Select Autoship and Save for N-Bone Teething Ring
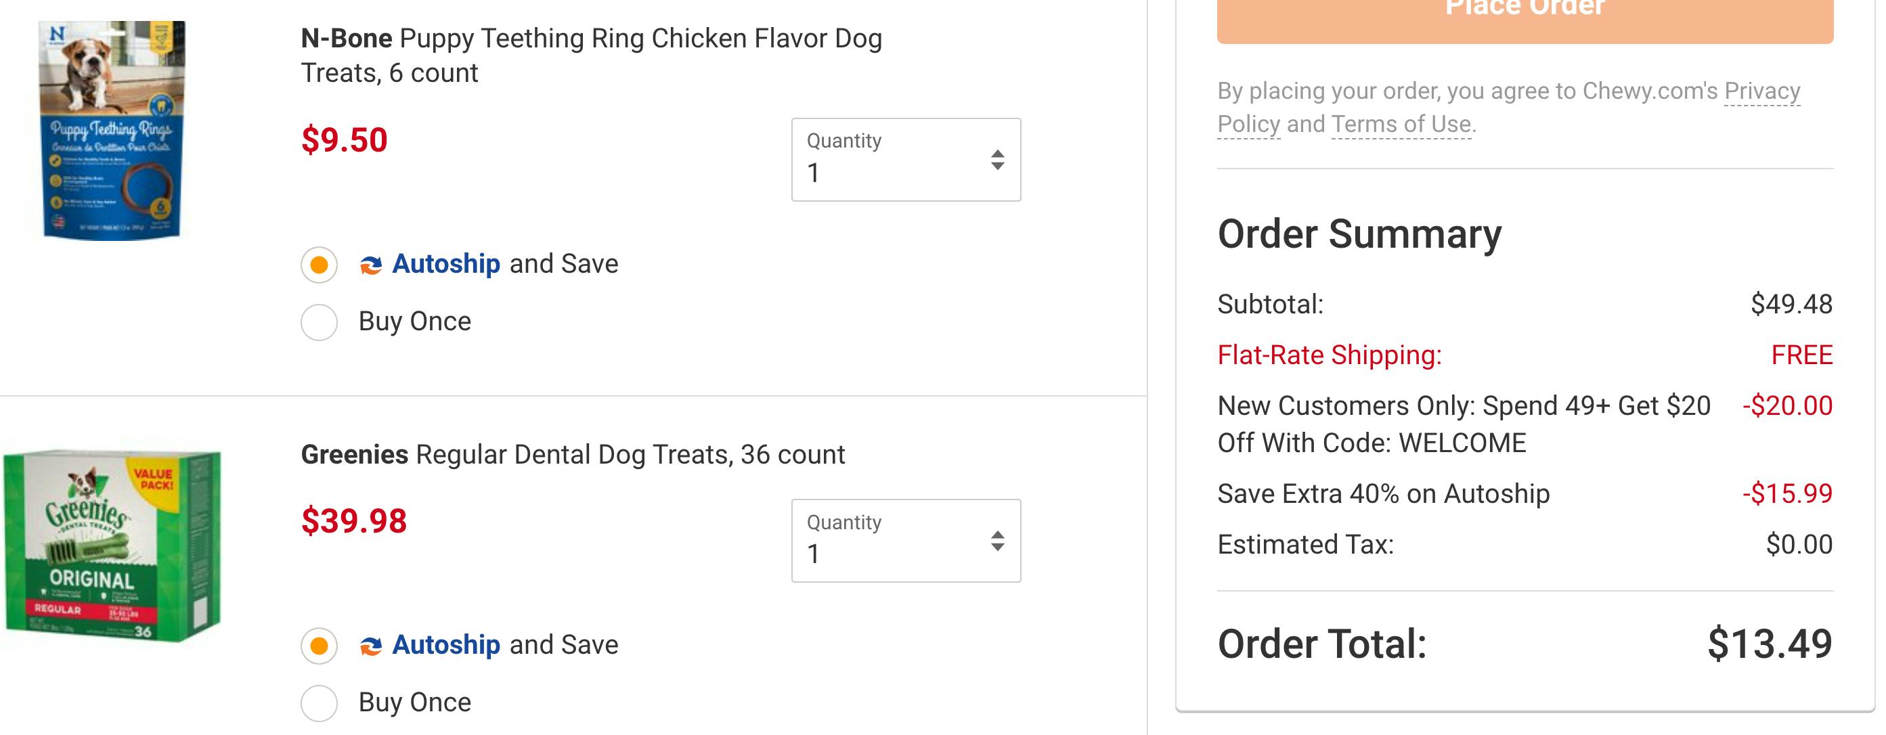This screenshot has height=735, width=1886. pos(320,265)
